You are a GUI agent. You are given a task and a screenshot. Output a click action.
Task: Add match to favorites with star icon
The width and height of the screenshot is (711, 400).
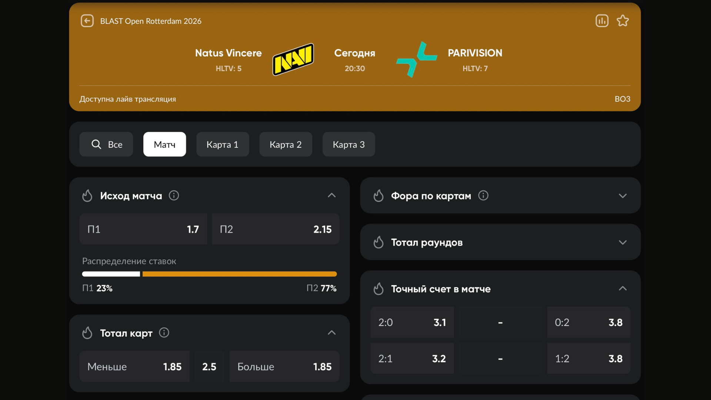point(622,21)
